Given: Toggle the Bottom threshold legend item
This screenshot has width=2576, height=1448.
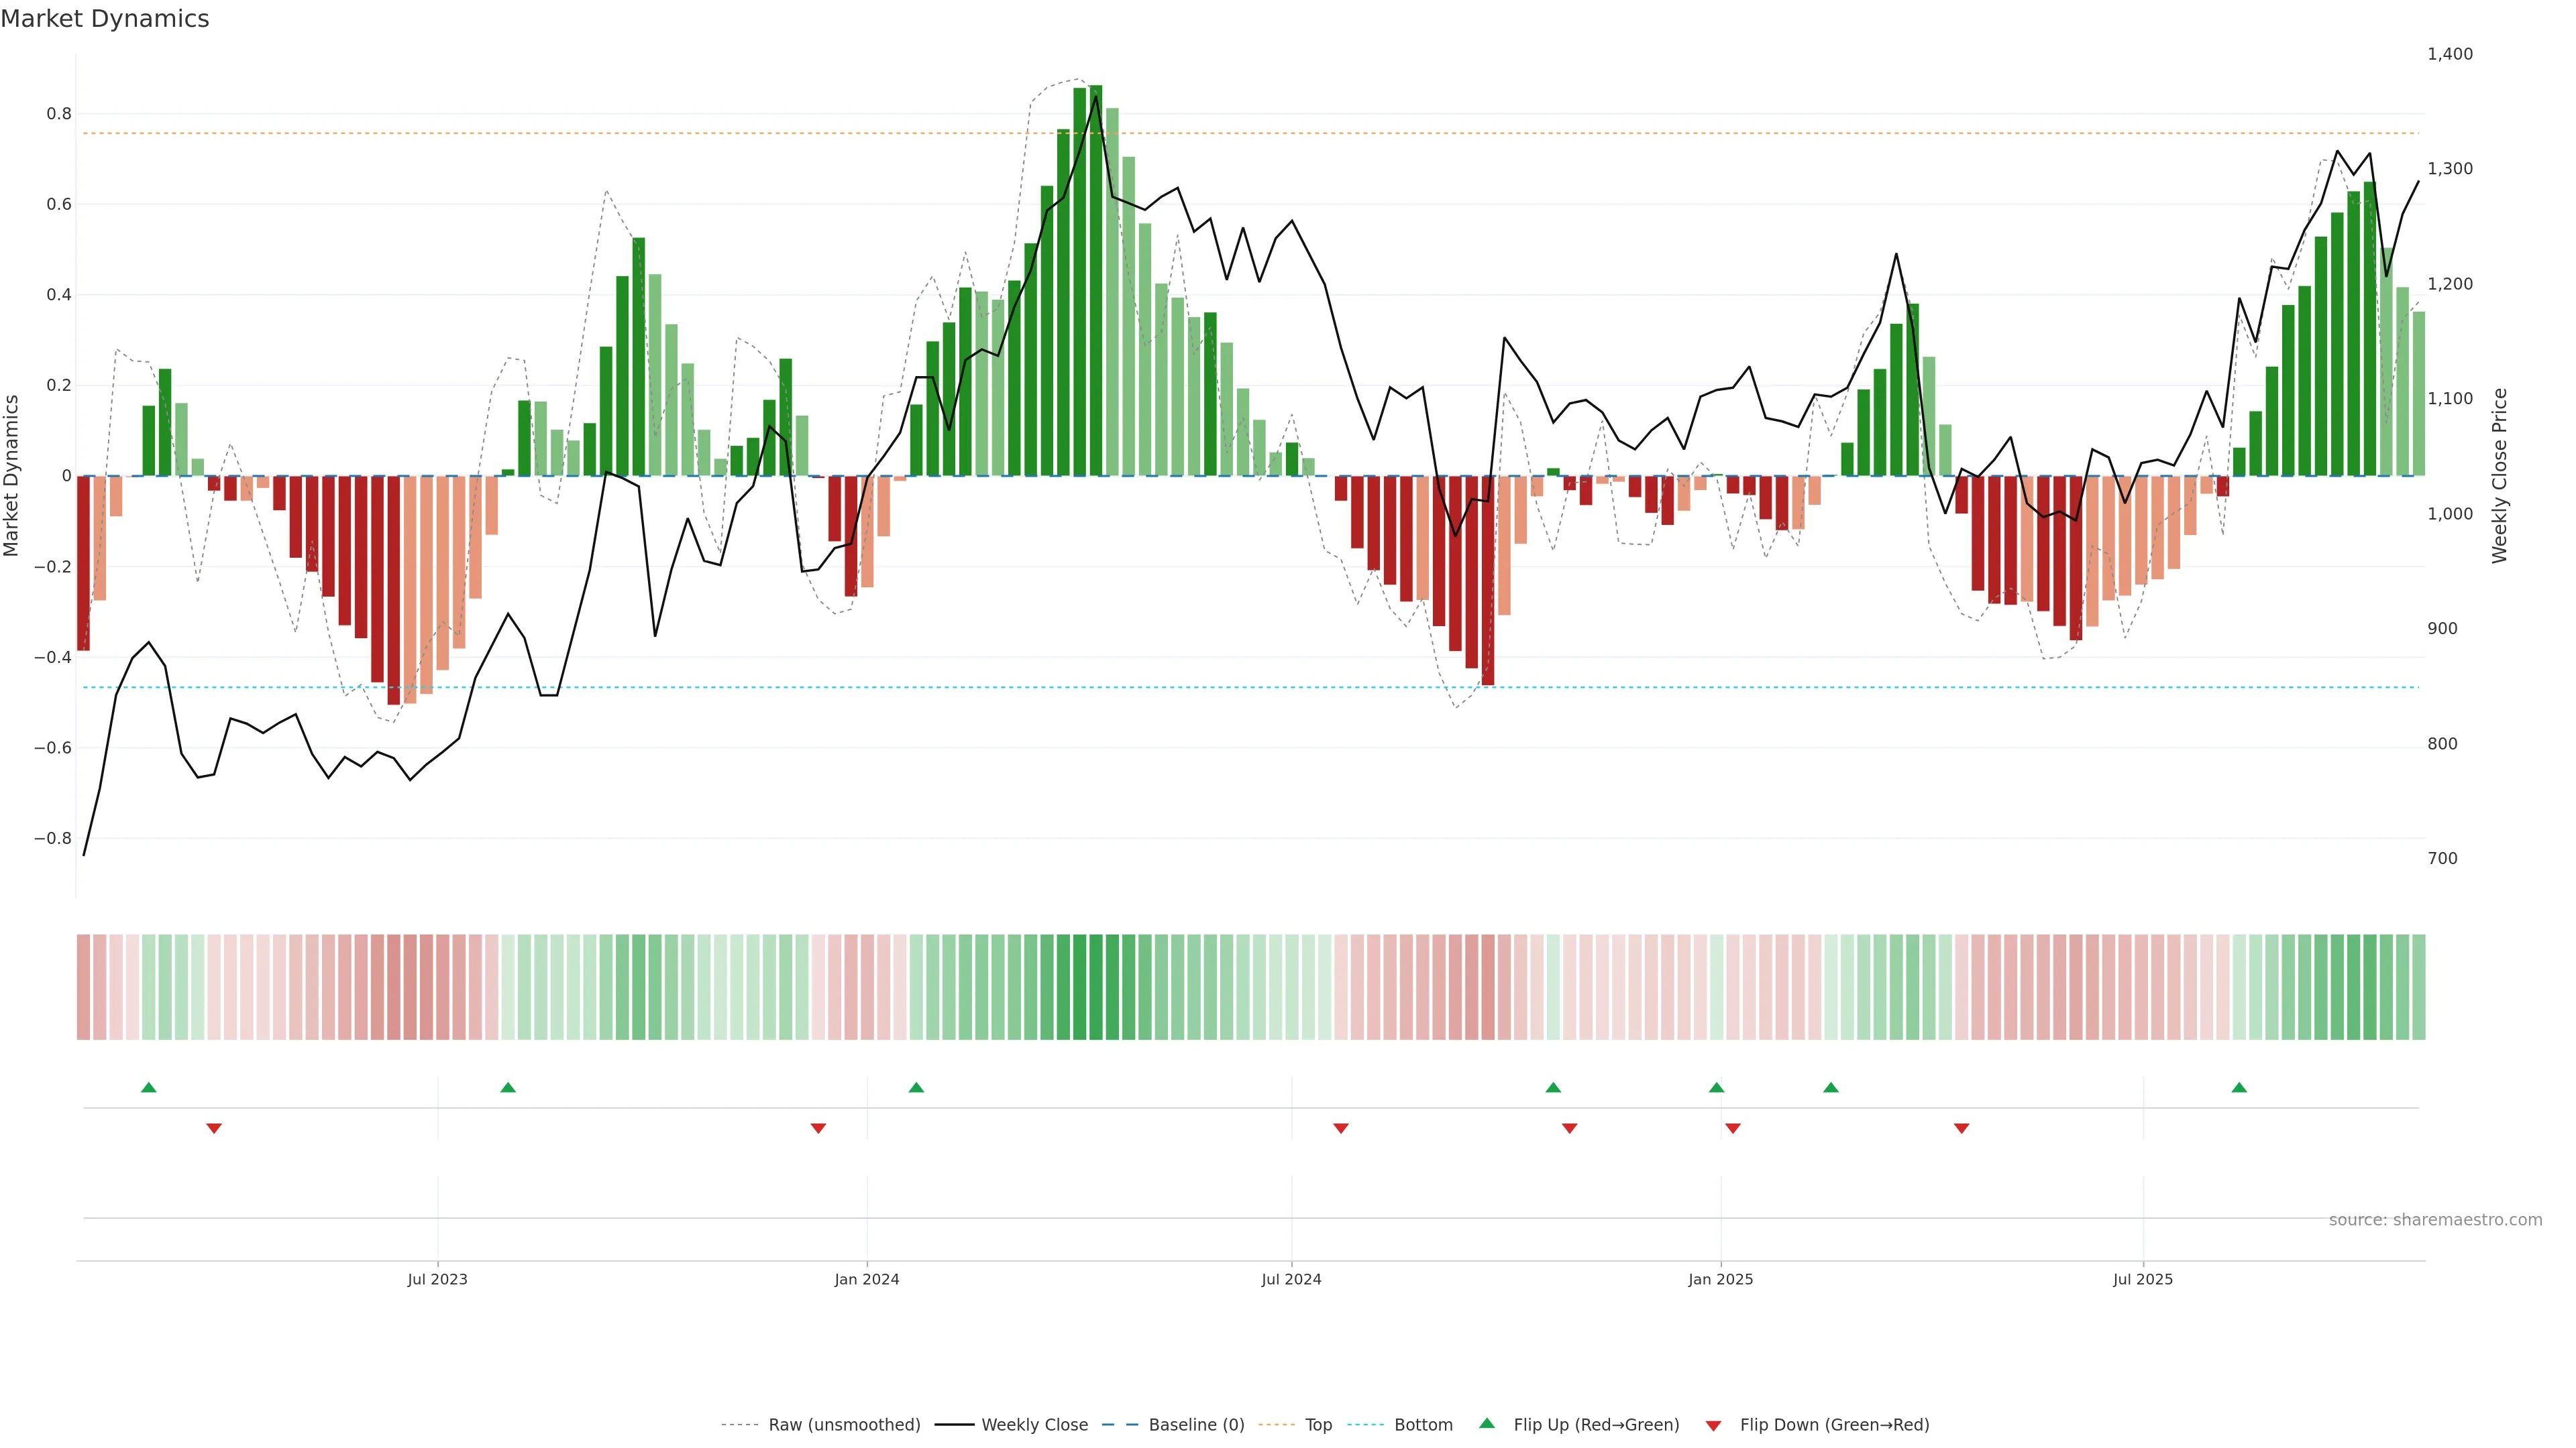Looking at the screenshot, I should pyautogui.click(x=1423, y=1425).
